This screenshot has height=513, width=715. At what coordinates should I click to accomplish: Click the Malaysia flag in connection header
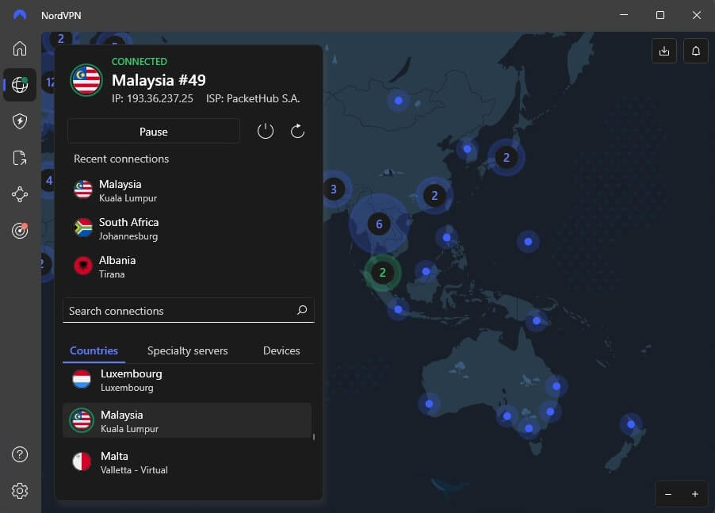point(86,80)
